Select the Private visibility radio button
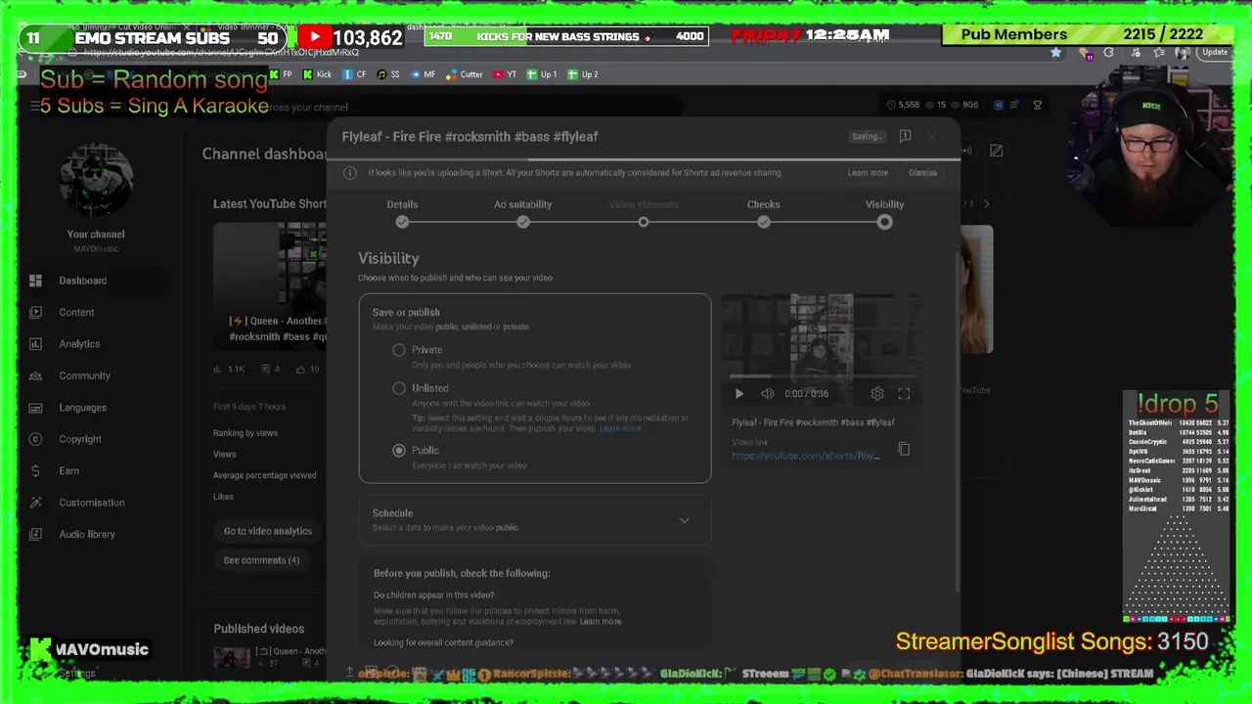 [x=399, y=350]
